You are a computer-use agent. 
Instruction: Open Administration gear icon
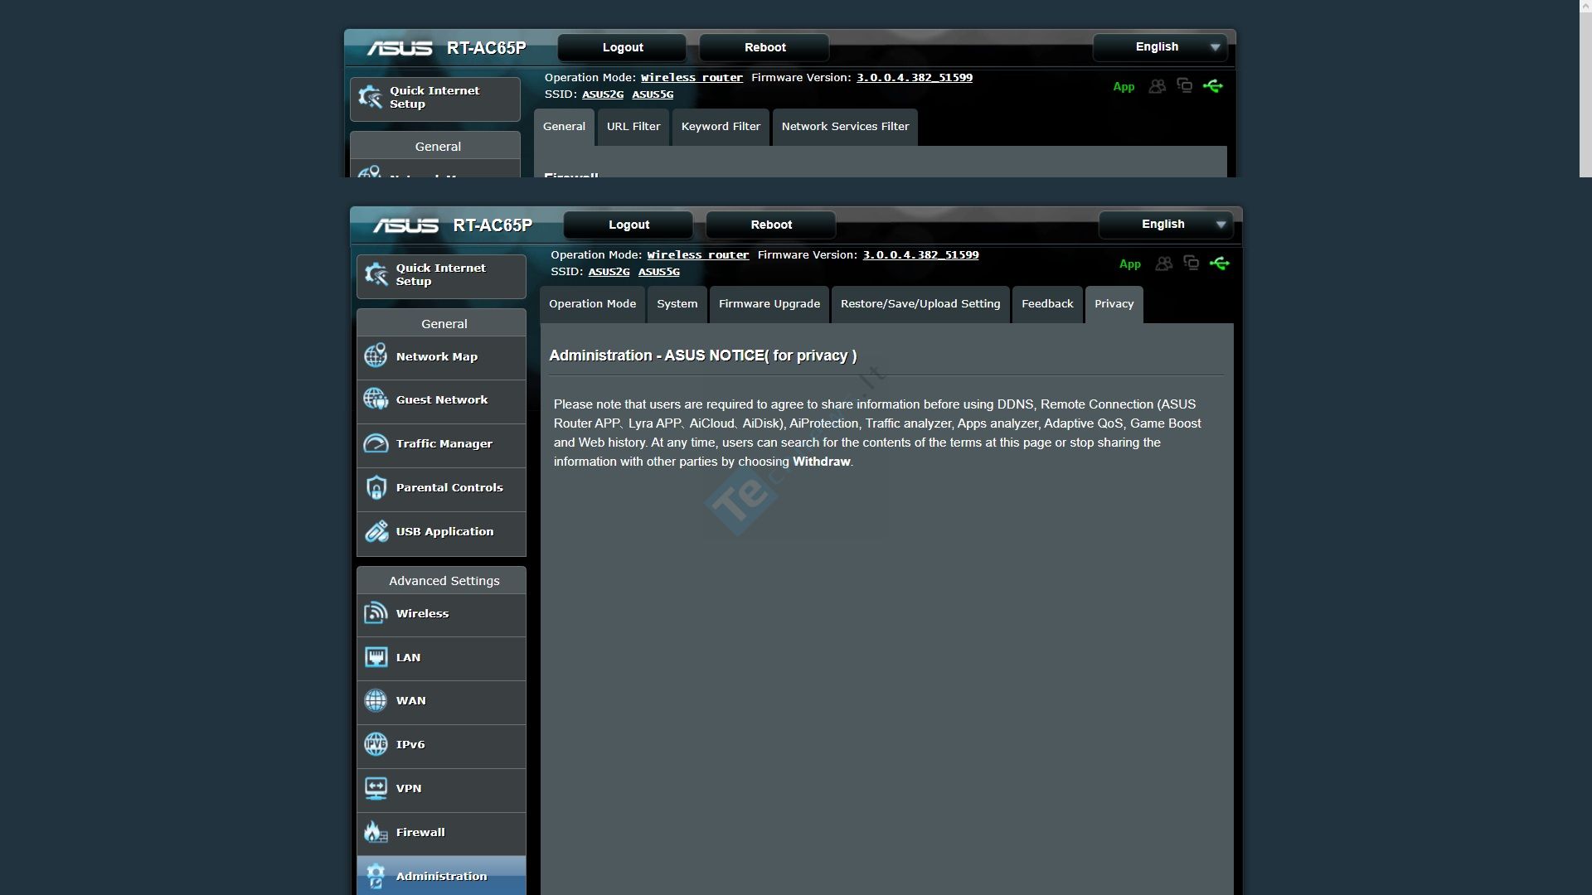pyautogui.click(x=376, y=876)
